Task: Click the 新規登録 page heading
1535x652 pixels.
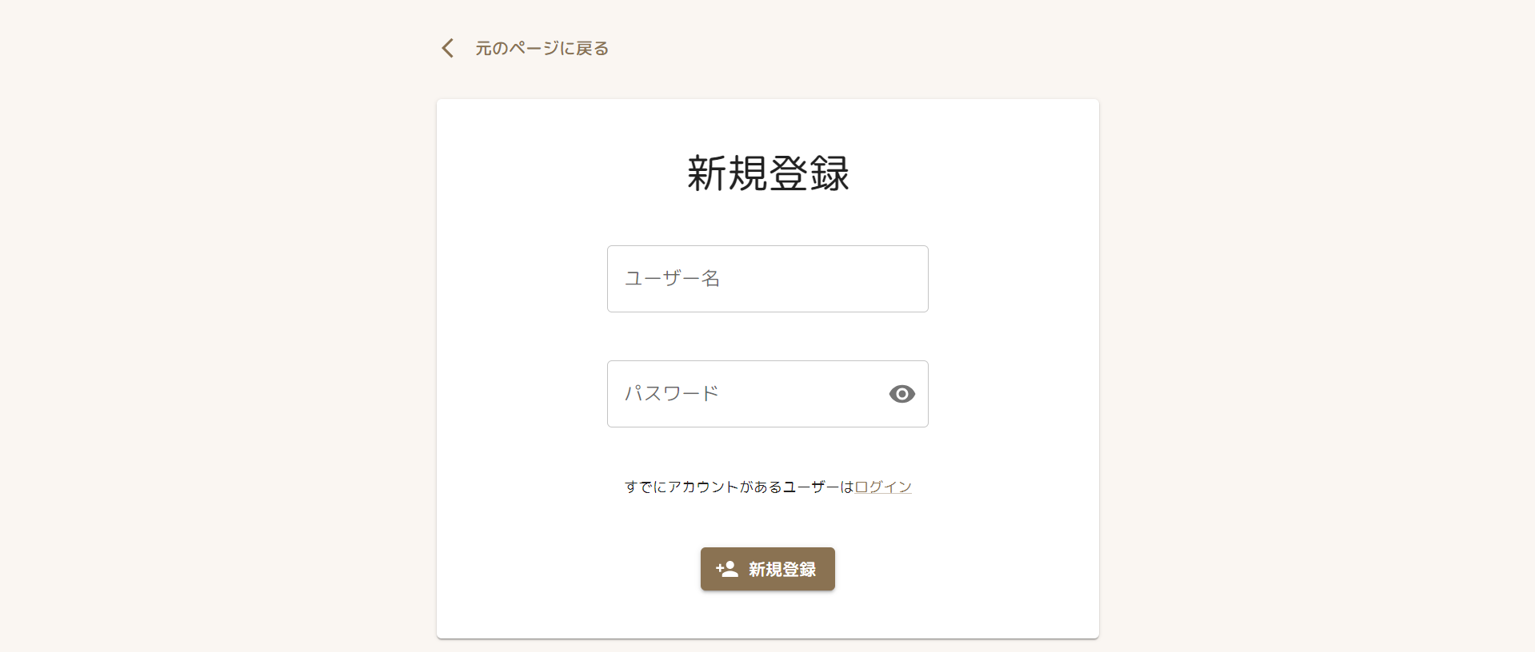Action: [x=767, y=173]
